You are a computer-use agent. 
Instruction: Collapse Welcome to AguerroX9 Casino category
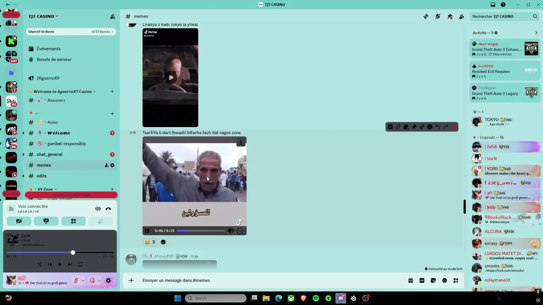[x=64, y=91]
